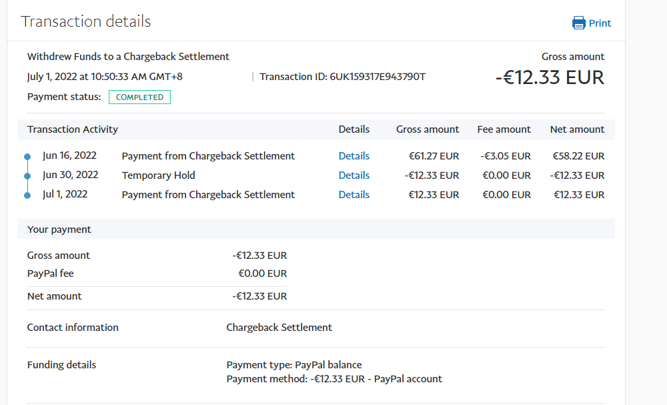Image resolution: width=667 pixels, height=405 pixels.
Task: Click the Temporary Hold activity label
Action: (158, 175)
